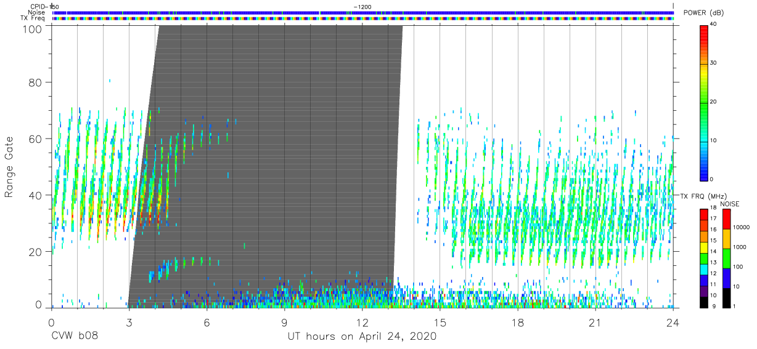
Task: Click the multicolored TX Freq strip above plot
Action: pos(363,18)
